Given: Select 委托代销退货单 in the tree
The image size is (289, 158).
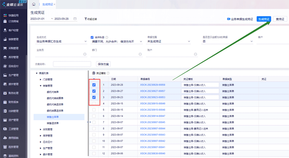Looking at the screenshot, I should point(55,104).
